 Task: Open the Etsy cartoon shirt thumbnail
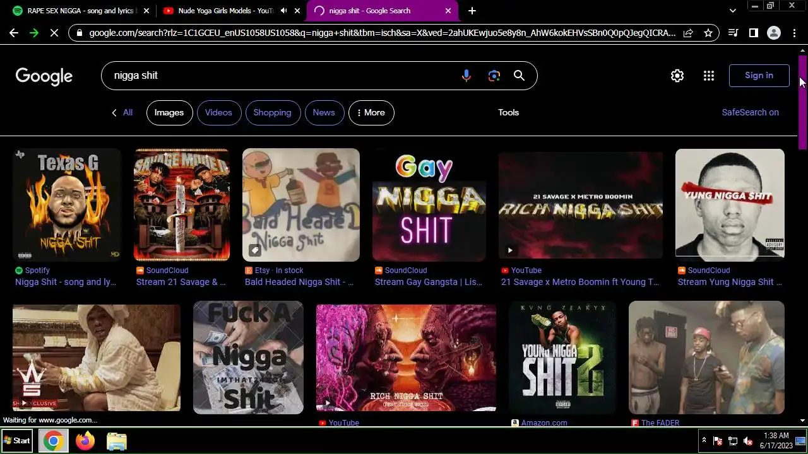tap(301, 205)
